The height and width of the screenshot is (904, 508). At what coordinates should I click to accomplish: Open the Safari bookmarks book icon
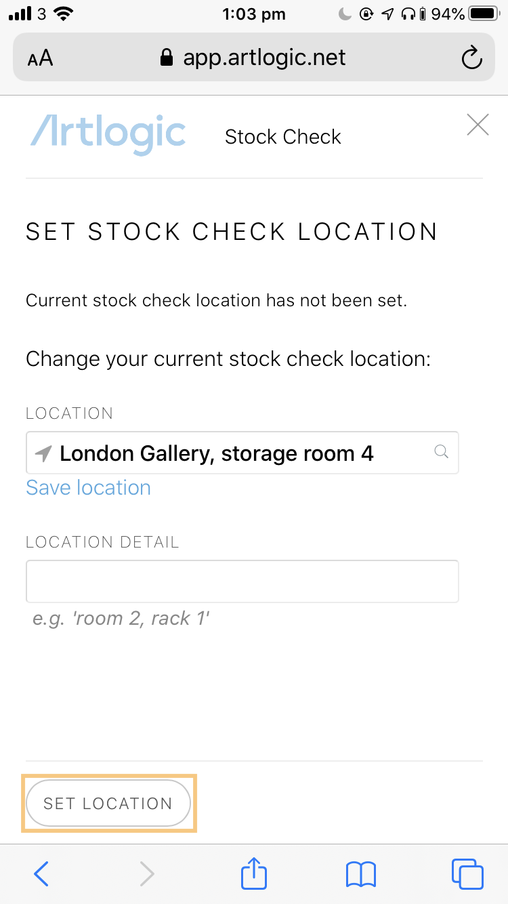click(x=360, y=874)
